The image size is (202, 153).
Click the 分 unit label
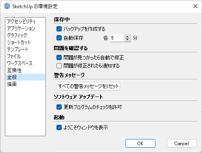[x=135, y=38]
